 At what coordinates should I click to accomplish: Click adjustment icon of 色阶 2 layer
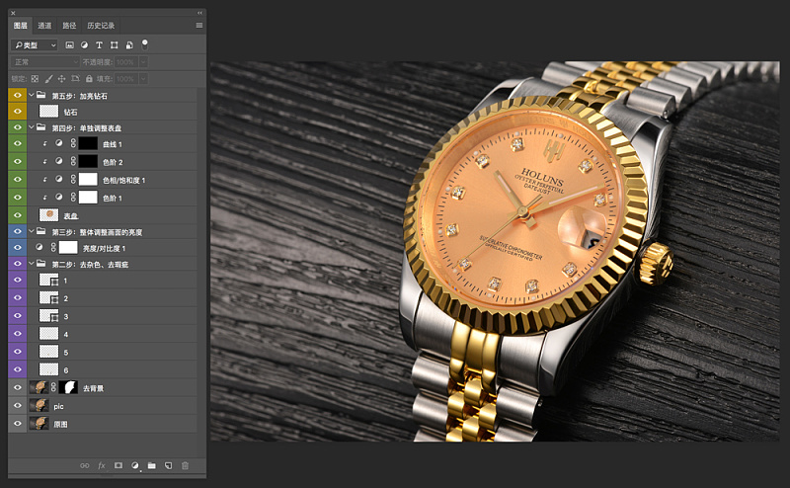click(x=59, y=161)
